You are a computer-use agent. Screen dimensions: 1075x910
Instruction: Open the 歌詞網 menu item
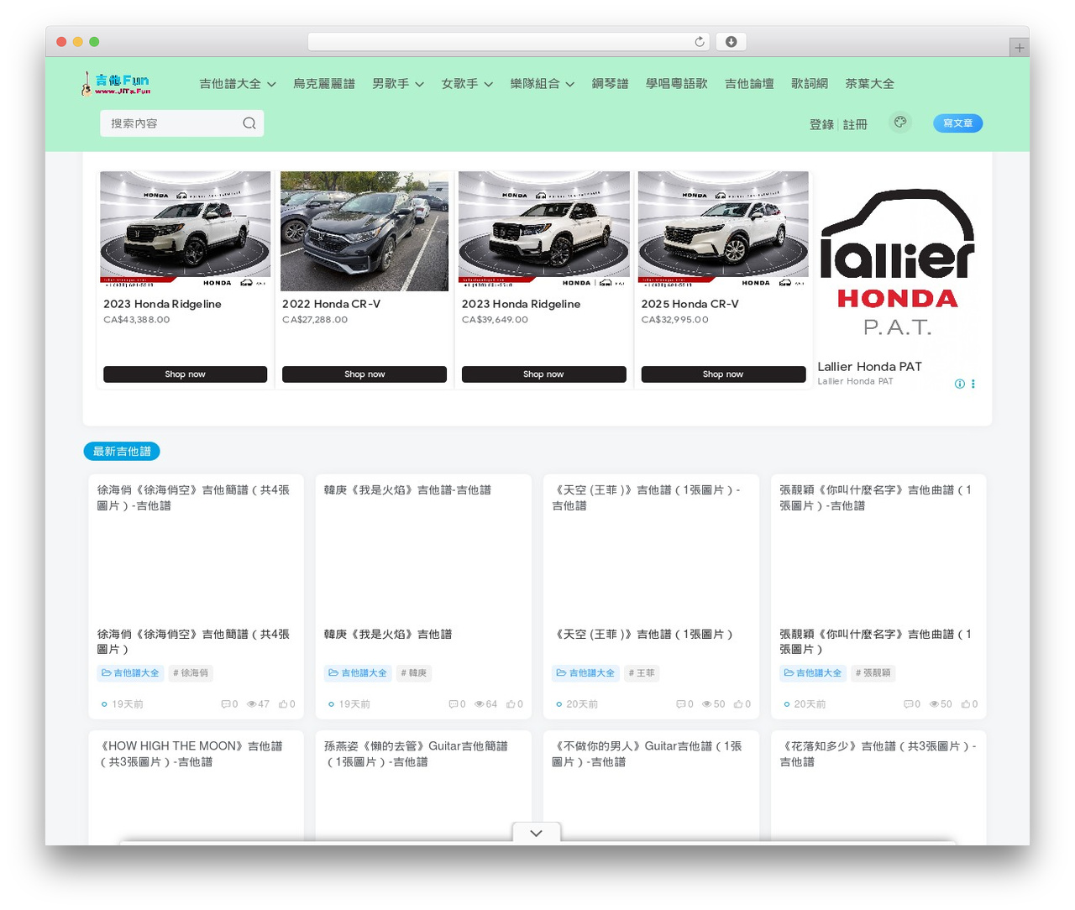pyautogui.click(x=810, y=84)
